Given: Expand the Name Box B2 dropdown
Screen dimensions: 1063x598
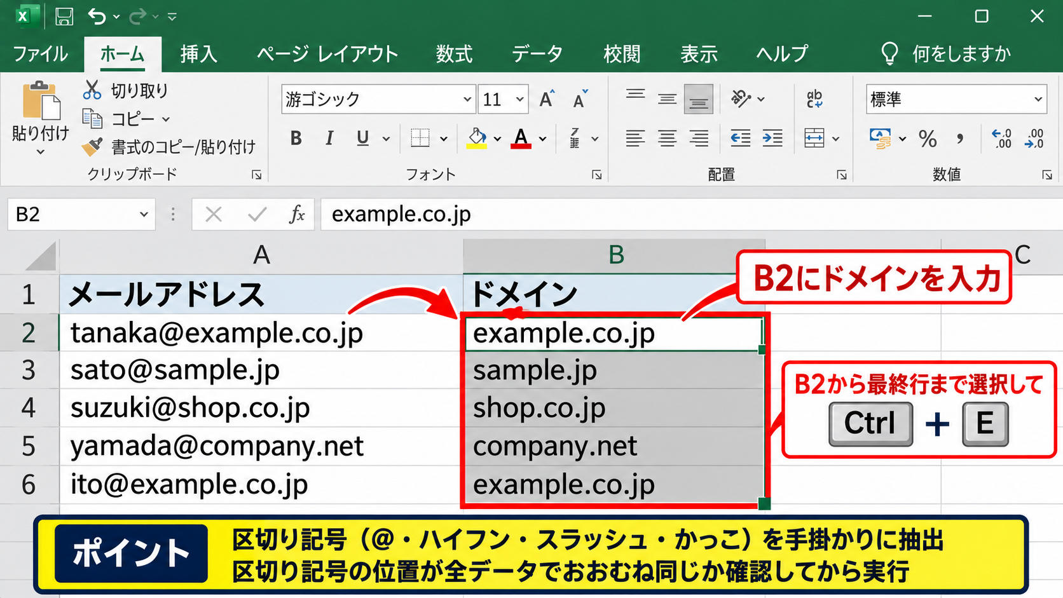Looking at the screenshot, I should pyautogui.click(x=144, y=215).
